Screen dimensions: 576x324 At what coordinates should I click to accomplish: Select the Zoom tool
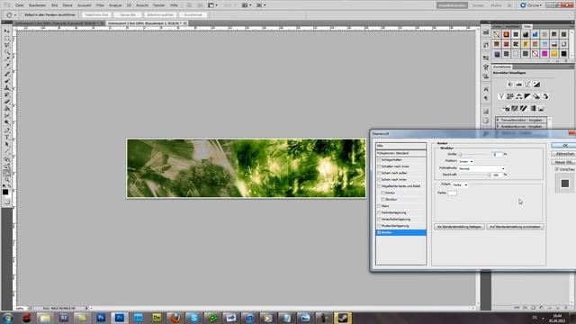[x=7, y=180]
